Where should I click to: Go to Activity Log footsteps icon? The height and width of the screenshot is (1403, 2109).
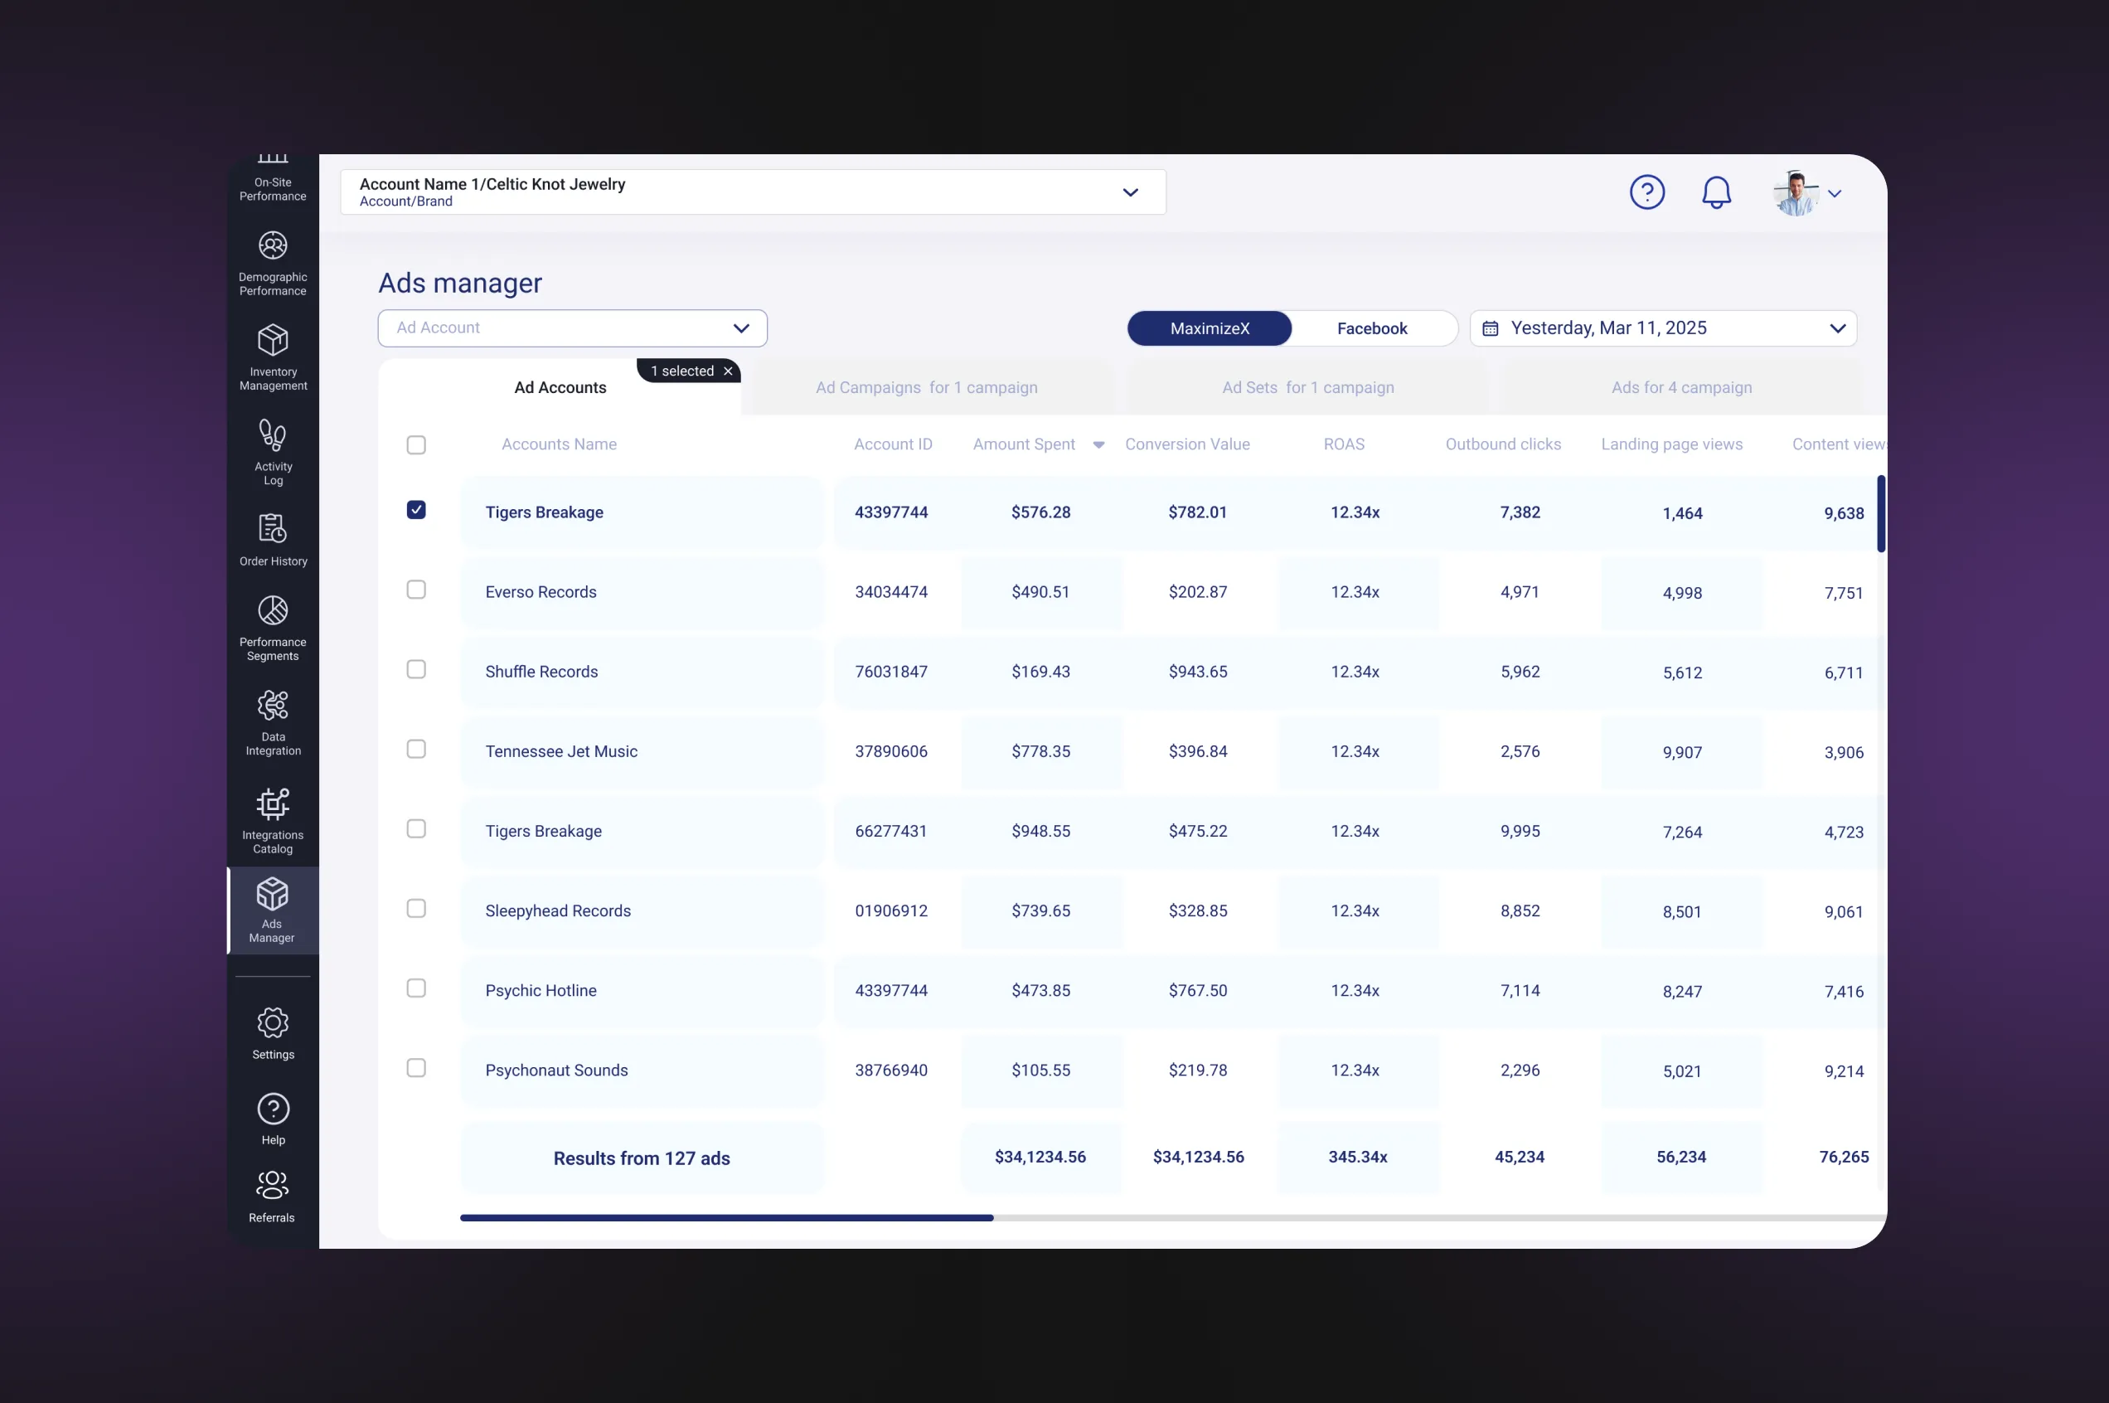(x=273, y=437)
